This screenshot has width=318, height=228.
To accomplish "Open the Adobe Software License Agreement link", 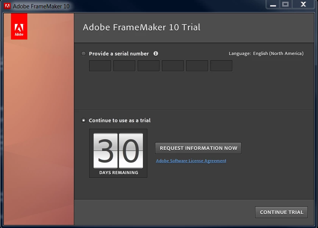I will coord(191,161).
